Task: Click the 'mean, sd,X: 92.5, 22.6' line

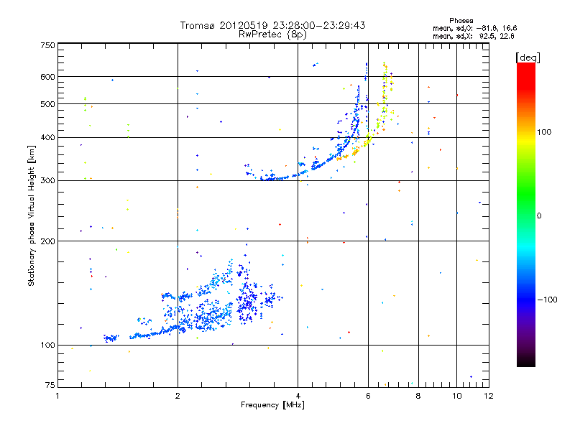Action: 474,36
